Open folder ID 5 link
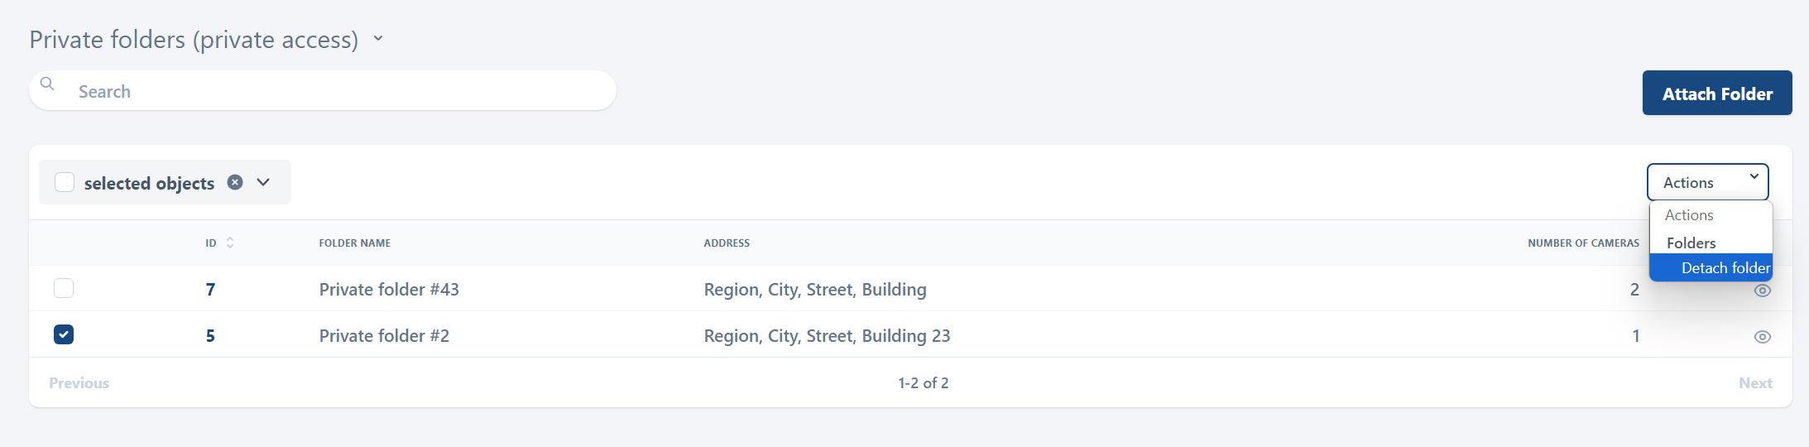The height and width of the screenshot is (447, 1809). click(x=210, y=336)
